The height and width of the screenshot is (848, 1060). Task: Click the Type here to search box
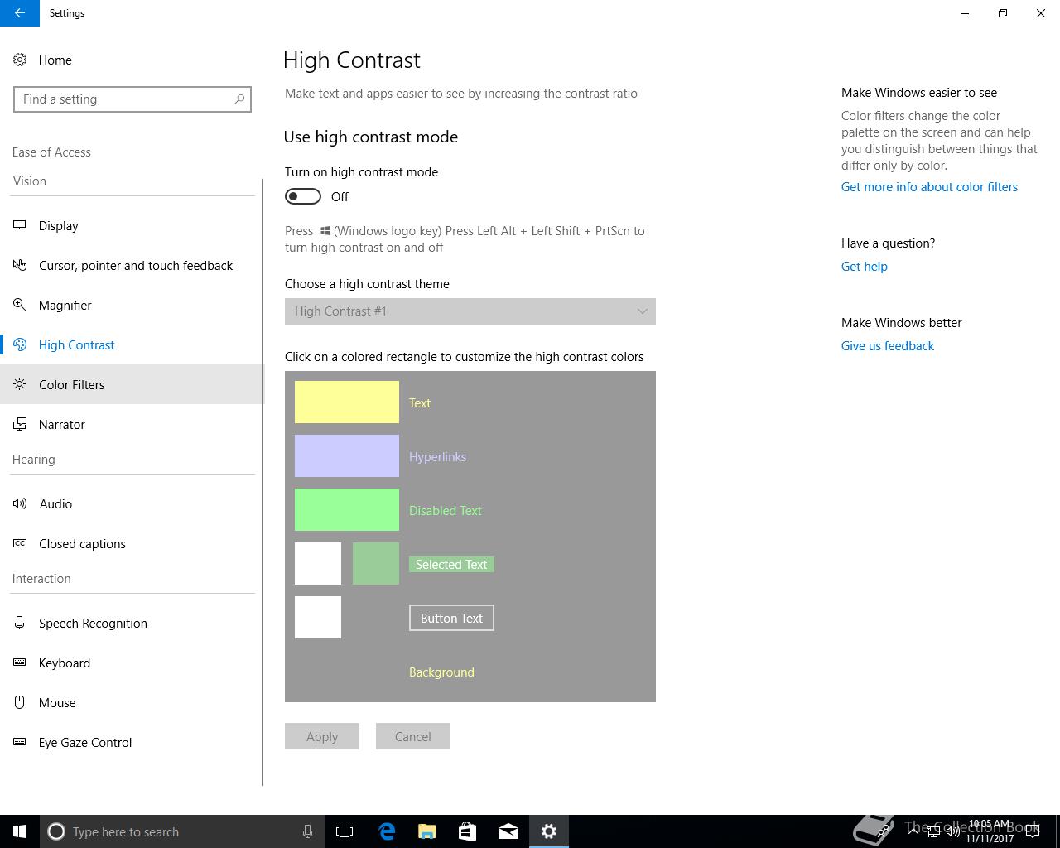point(182,831)
